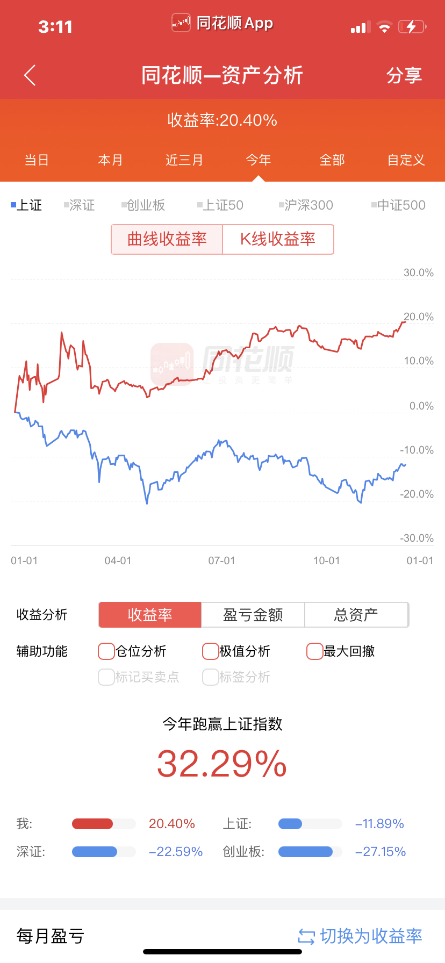Tap the battery charging status icon
Screen dimensions: 445x963
click(412, 27)
